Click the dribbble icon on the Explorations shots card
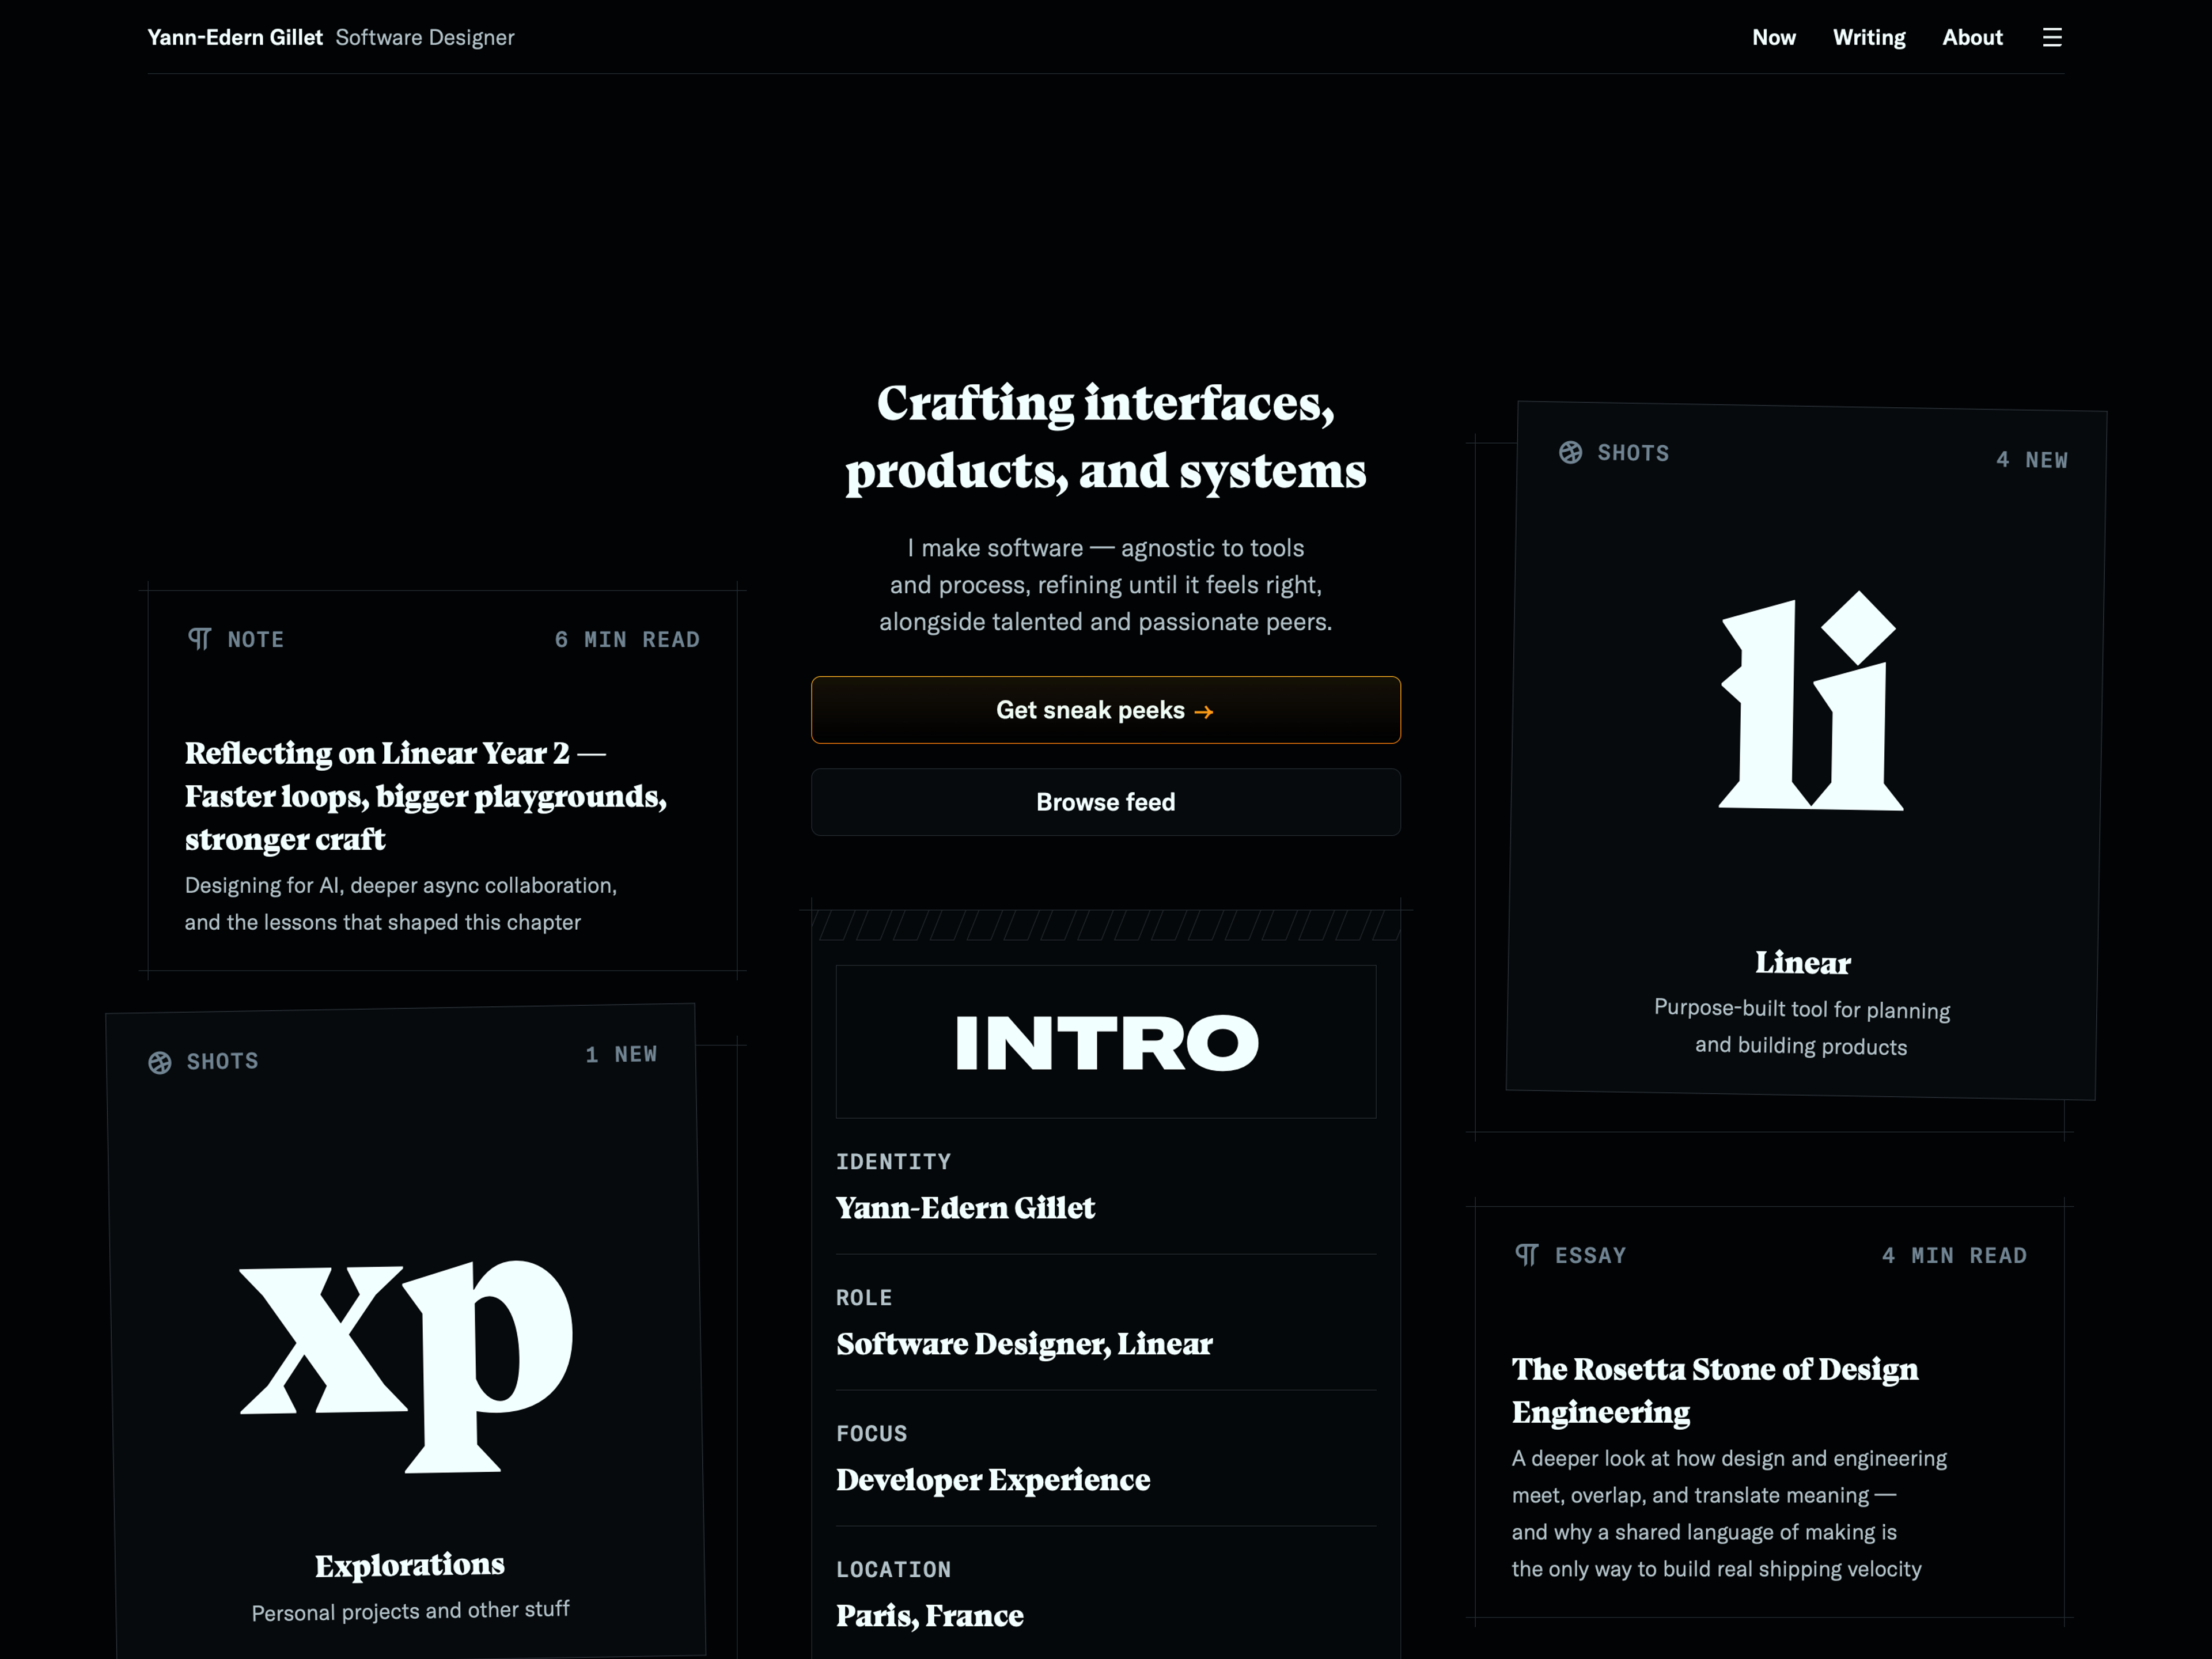Image resolution: width=2212 pixels, height=1659 pixels. 160,1063
